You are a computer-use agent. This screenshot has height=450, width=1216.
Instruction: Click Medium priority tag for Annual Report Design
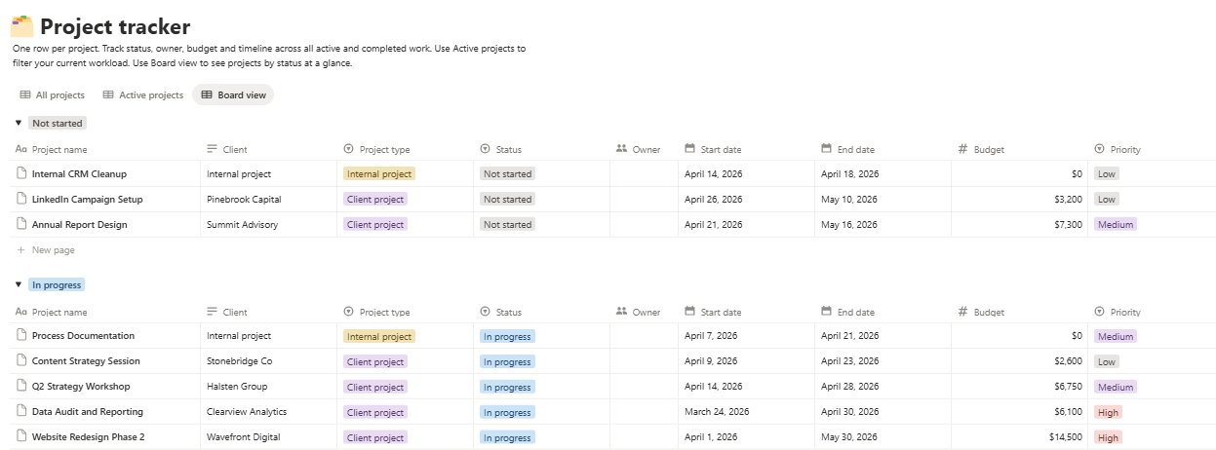(x=1116, y=224)
